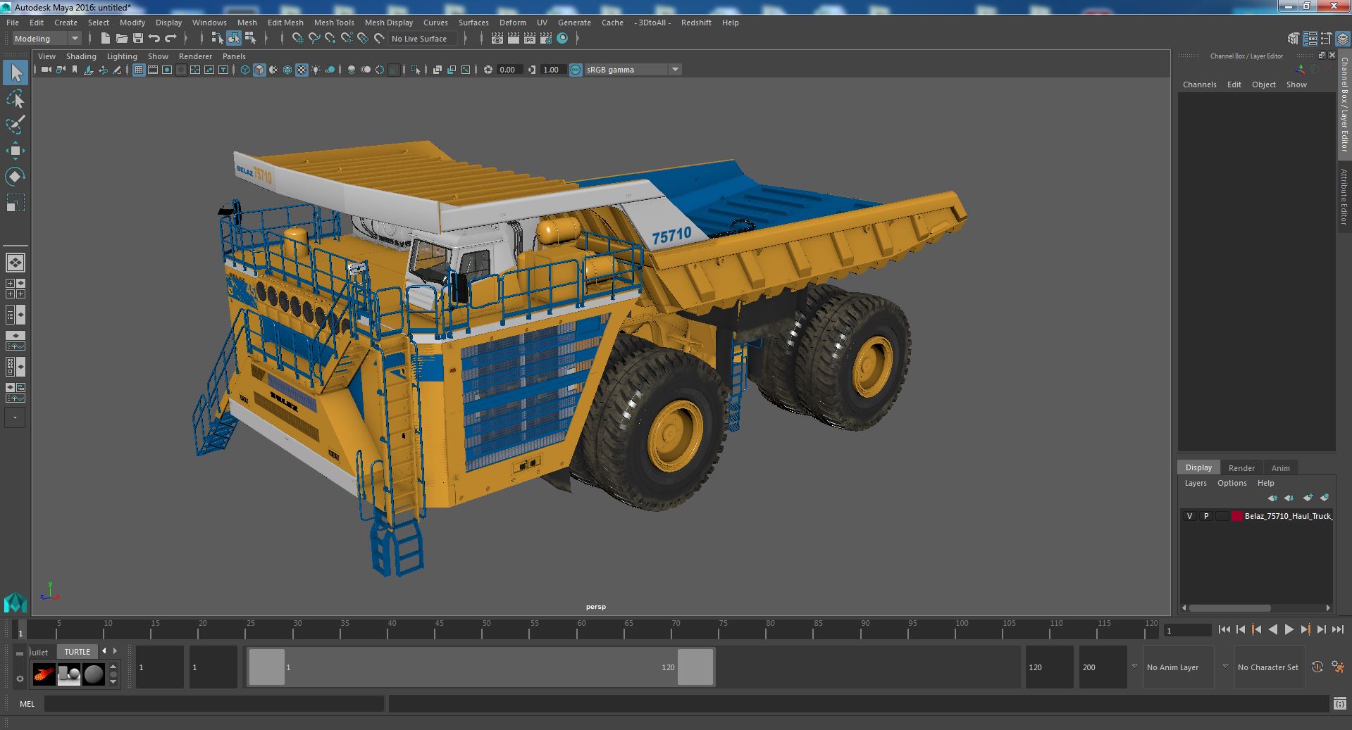Toggle isolate select in viewport toolbar
Image resolution: width=1352 pixels, height=730 pixels.
pyautogui.click(x=415, y=70)
